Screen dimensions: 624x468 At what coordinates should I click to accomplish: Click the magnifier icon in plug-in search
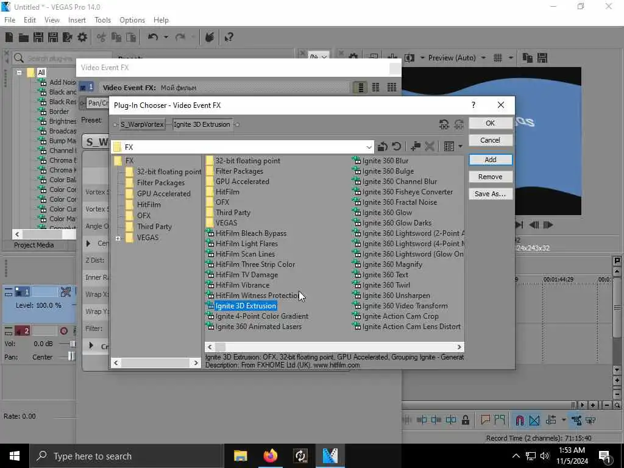coord(19,58)
